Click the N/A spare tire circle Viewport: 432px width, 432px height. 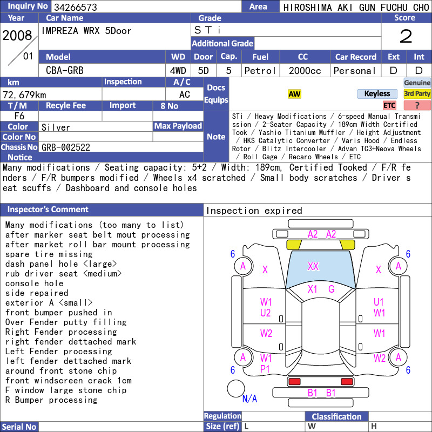click(236, 388)
